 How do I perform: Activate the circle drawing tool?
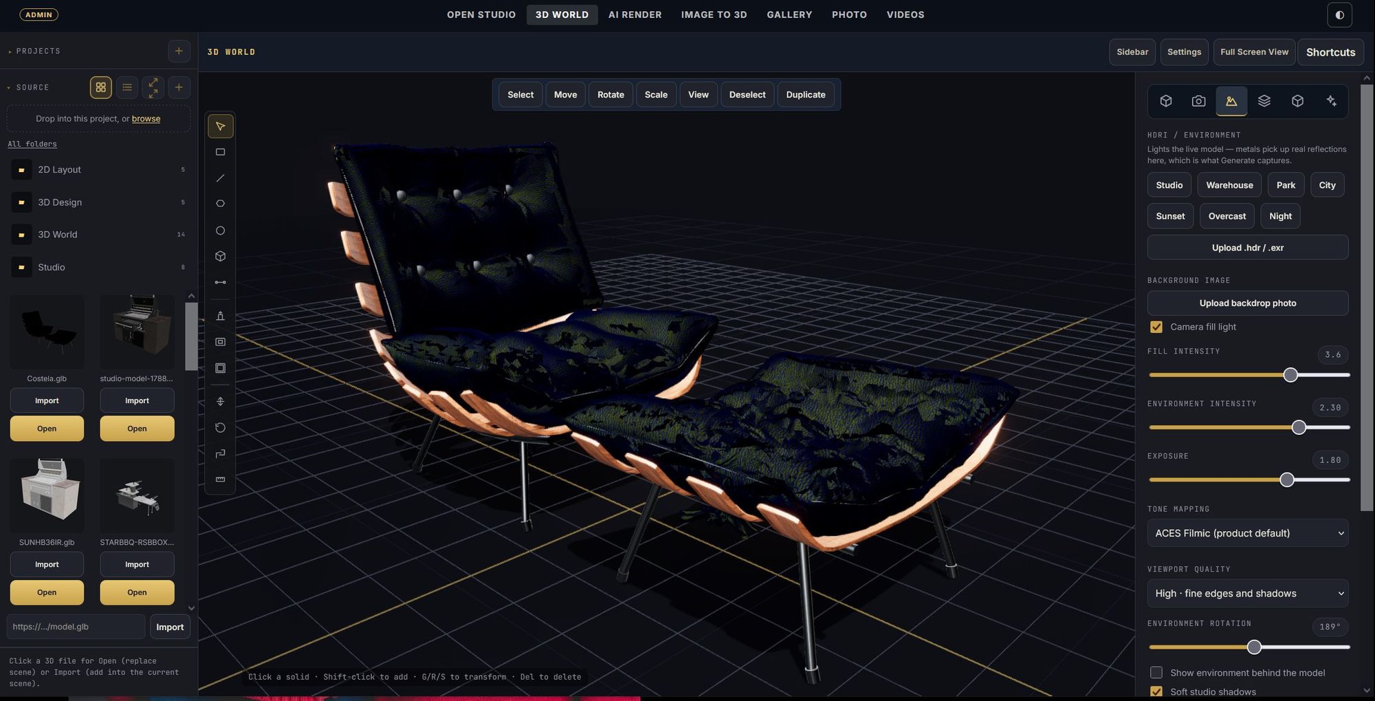(220, 230)
